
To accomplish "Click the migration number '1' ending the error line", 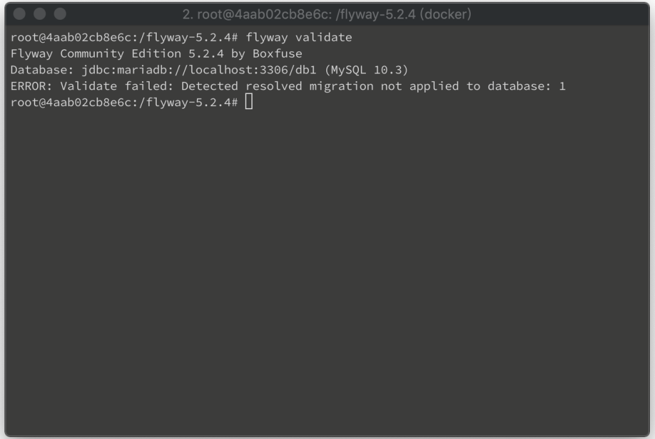I will click(x=562, y=86).
